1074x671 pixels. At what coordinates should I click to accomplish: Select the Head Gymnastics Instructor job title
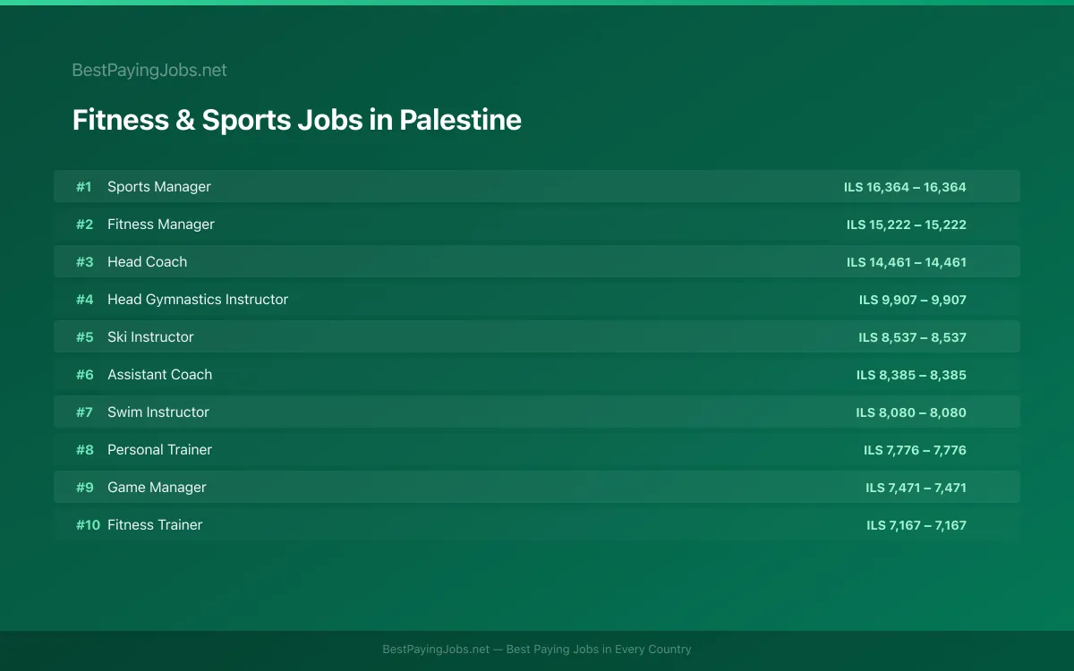point(198,299)
